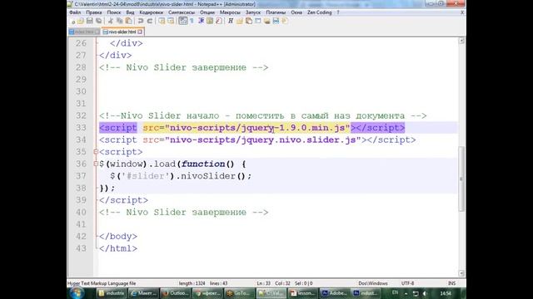Click the 'function' keyword on line 36
The image size is (533, 299).
pyautogui.click(x=203, y=164)
